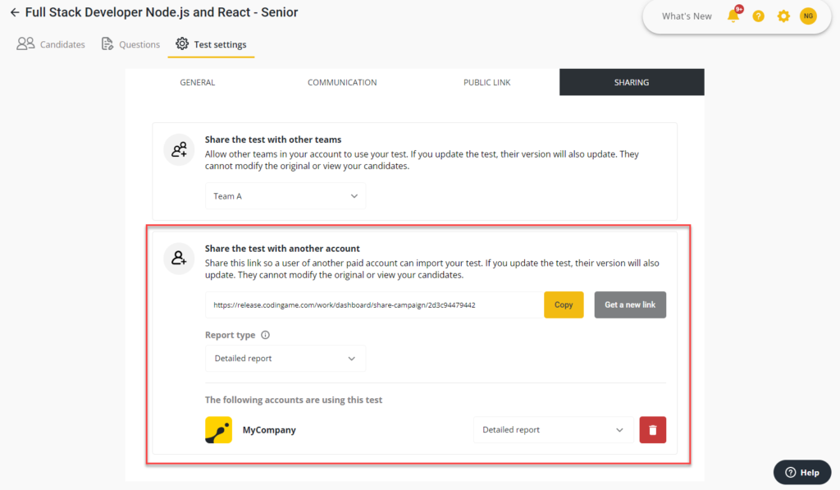Open the Candidates section icon
The width and height of the screenshot is (840, 490).
[x=24, y=44]
